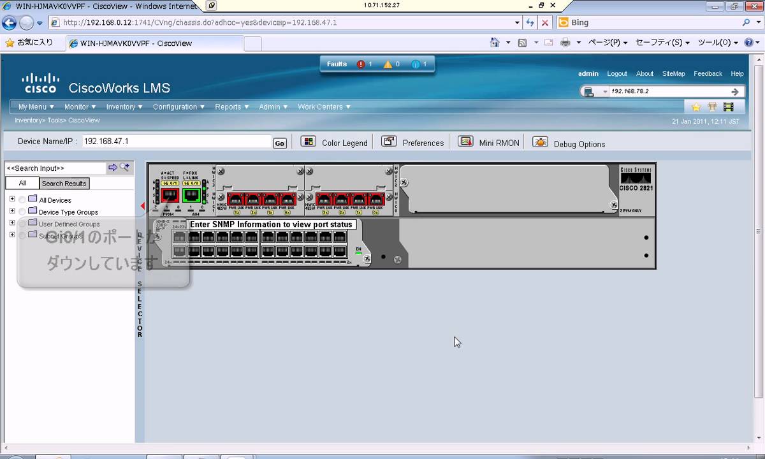Open the Work Centers menu

tap(324, 107)
